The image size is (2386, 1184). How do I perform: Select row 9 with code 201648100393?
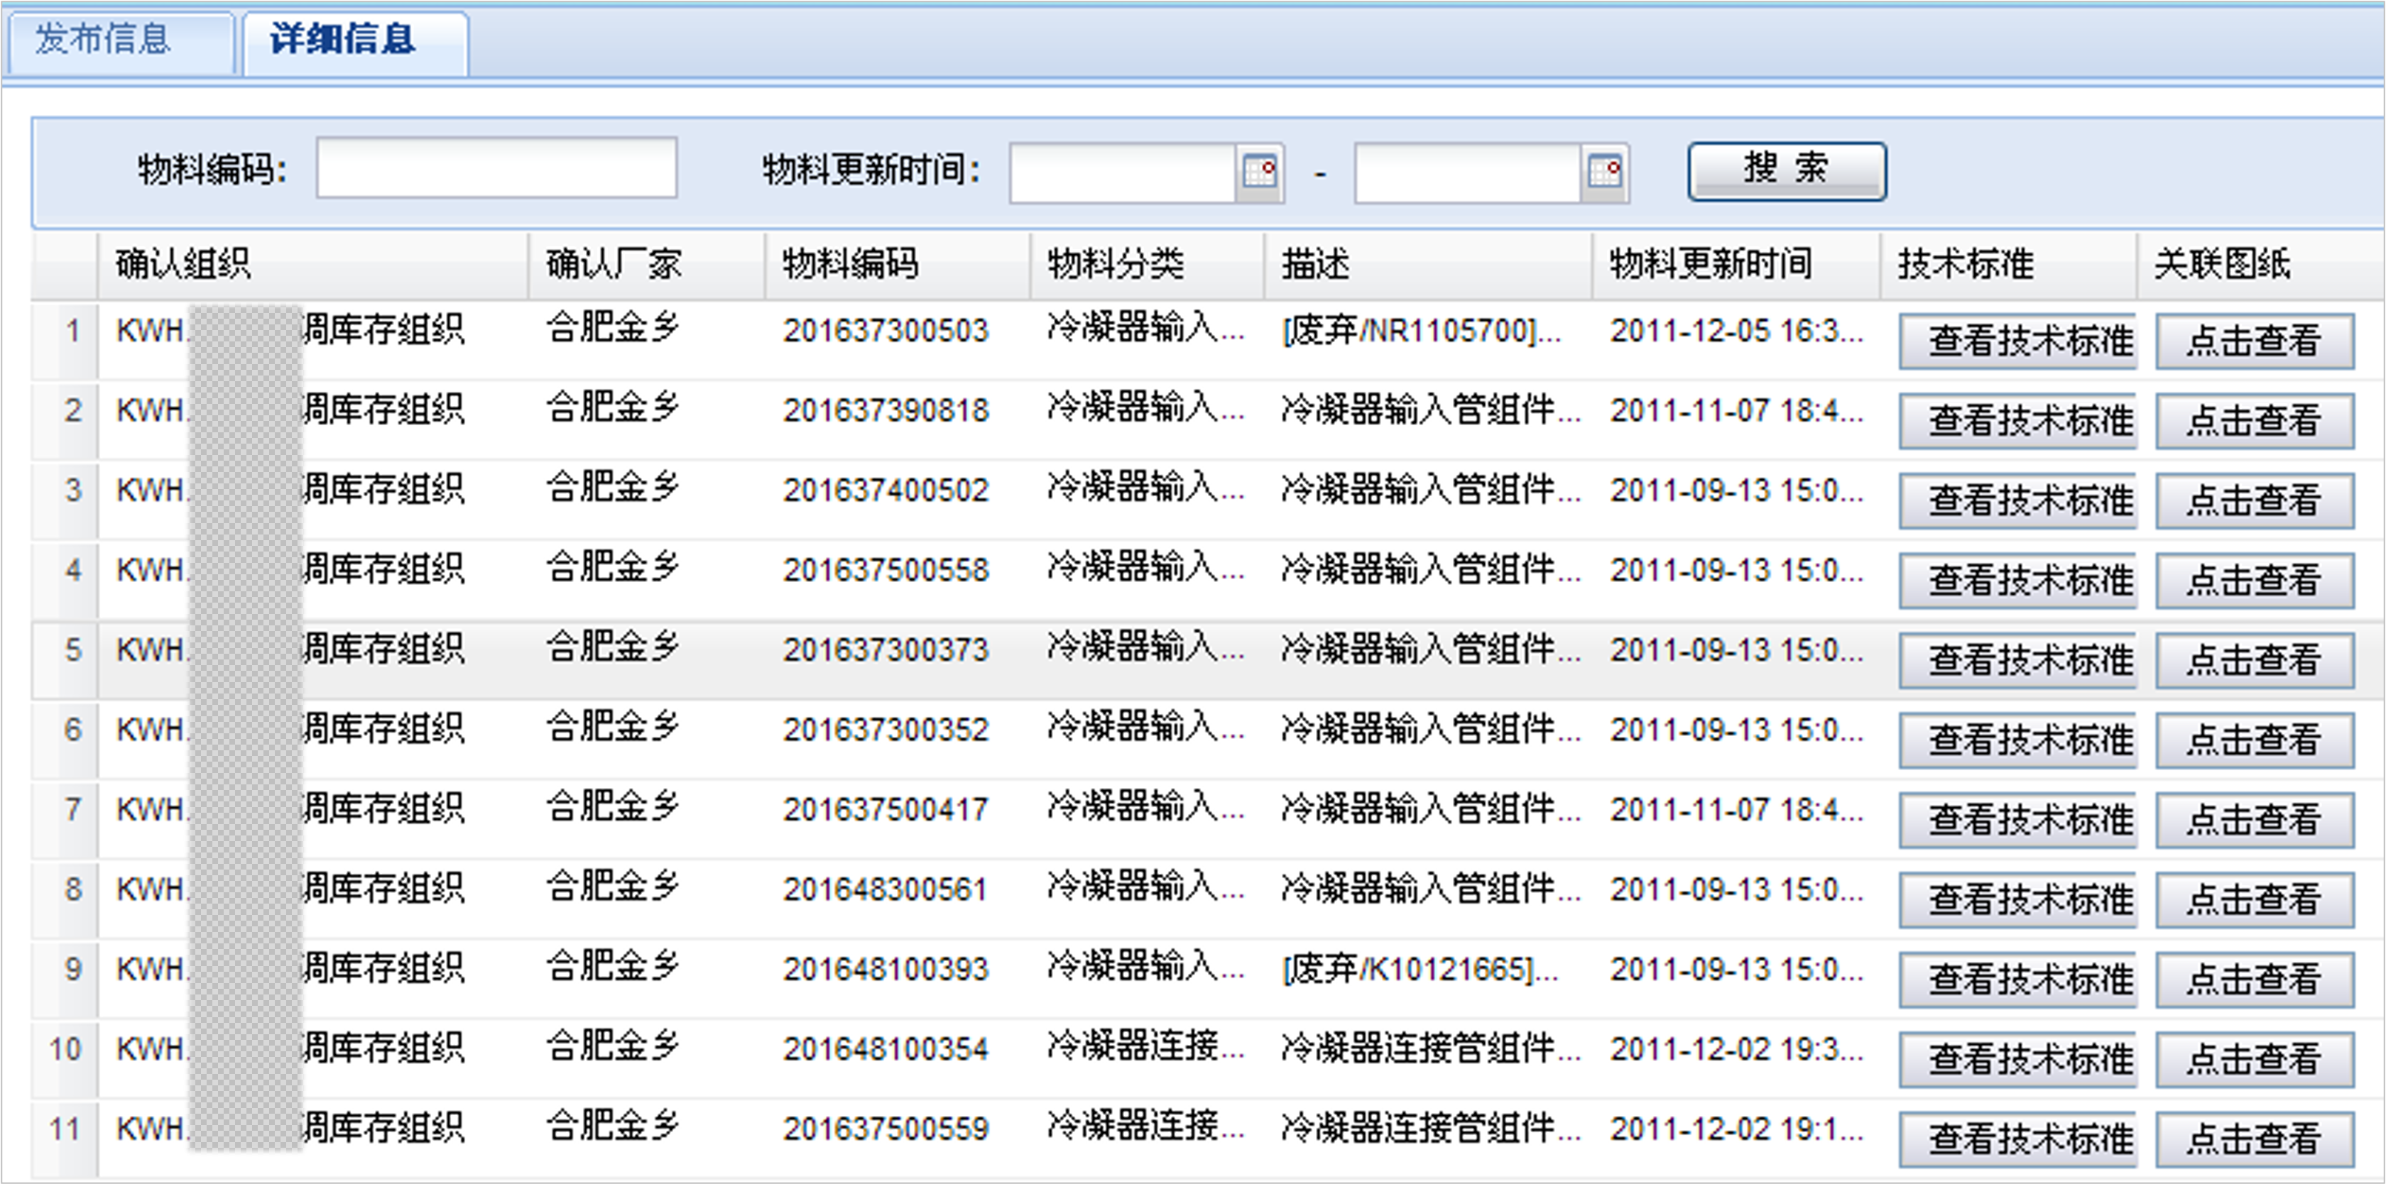click(885, 969)
